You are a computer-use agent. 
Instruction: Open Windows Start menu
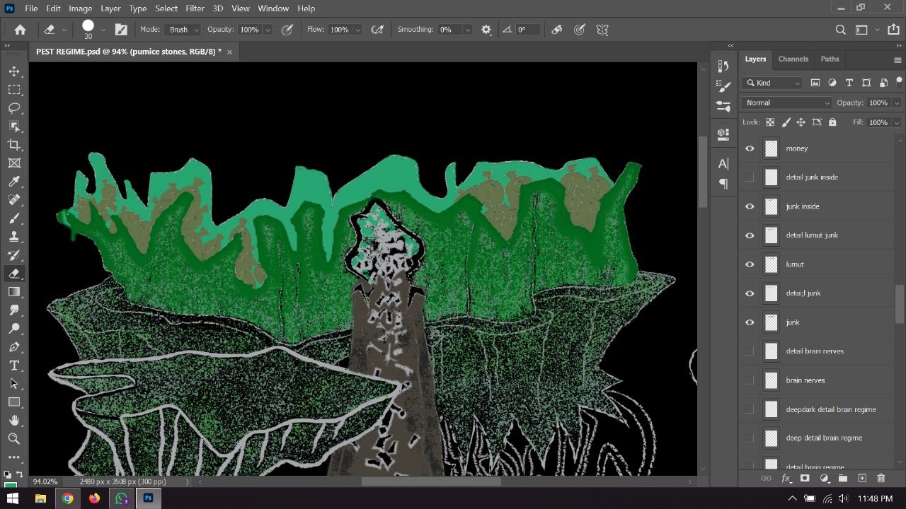point(13,498)
